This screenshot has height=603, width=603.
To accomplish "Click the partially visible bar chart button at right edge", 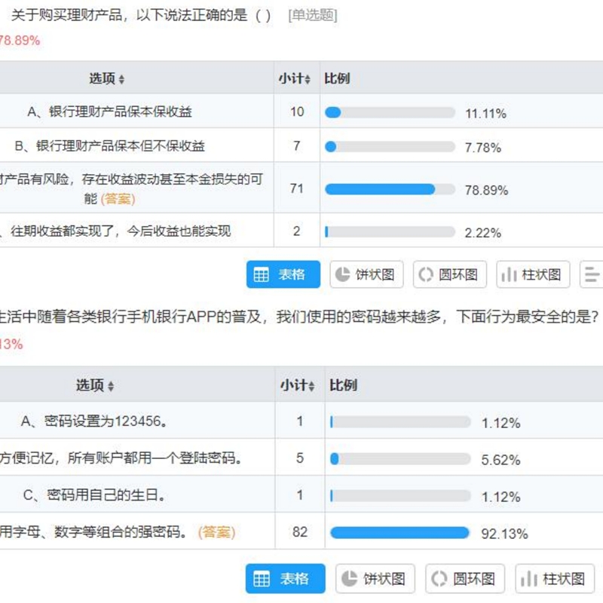I will (592, 274).
